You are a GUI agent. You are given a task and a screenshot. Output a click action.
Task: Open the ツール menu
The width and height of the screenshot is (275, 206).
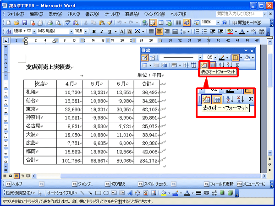click(112, 14)
